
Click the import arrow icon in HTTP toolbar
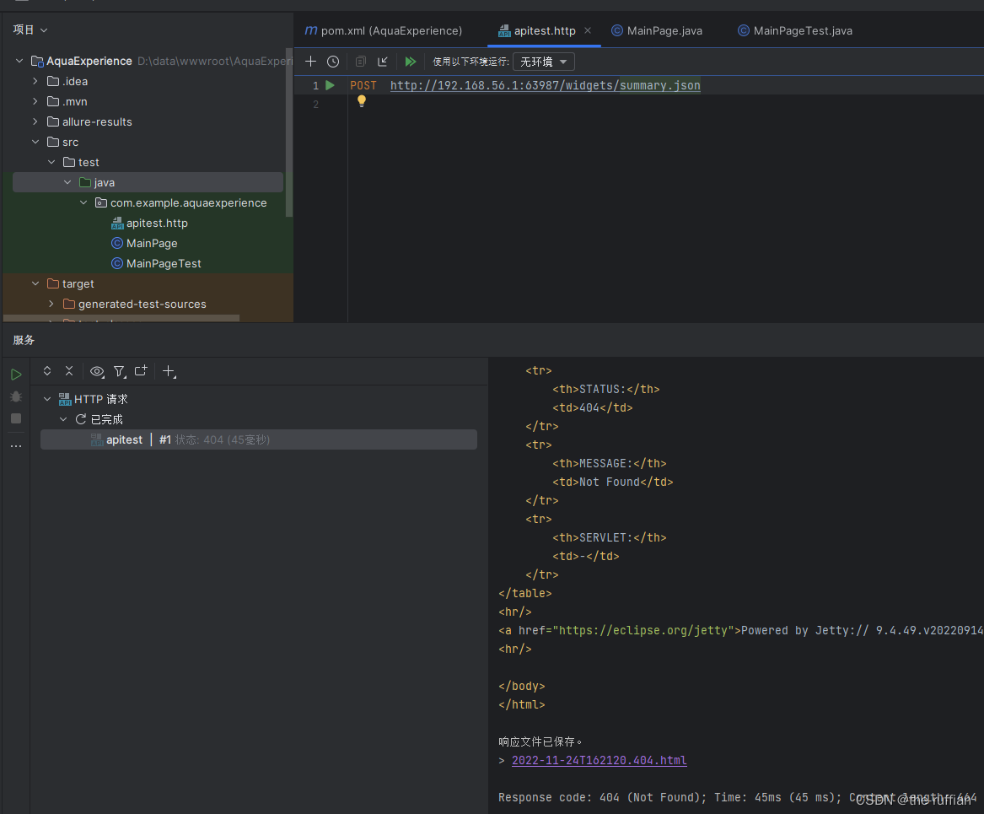[x=383, y=62]
